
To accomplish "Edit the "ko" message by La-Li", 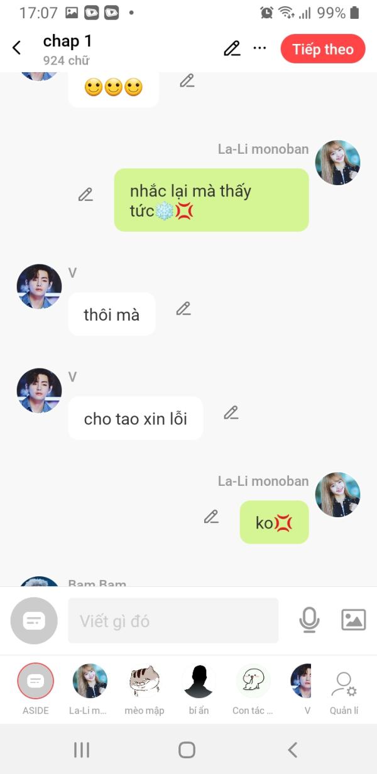I will pos(211,517).
